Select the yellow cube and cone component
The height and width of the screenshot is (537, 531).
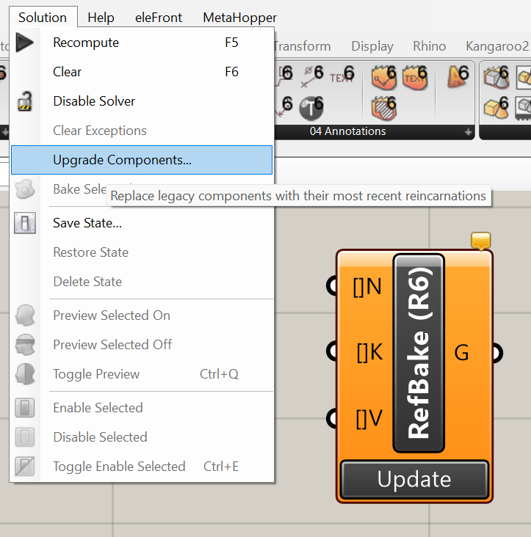496,108
